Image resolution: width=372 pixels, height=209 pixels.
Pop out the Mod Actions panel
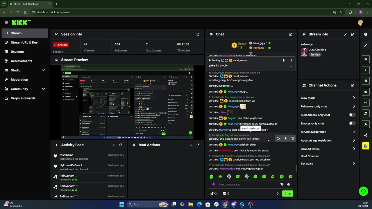198,145
